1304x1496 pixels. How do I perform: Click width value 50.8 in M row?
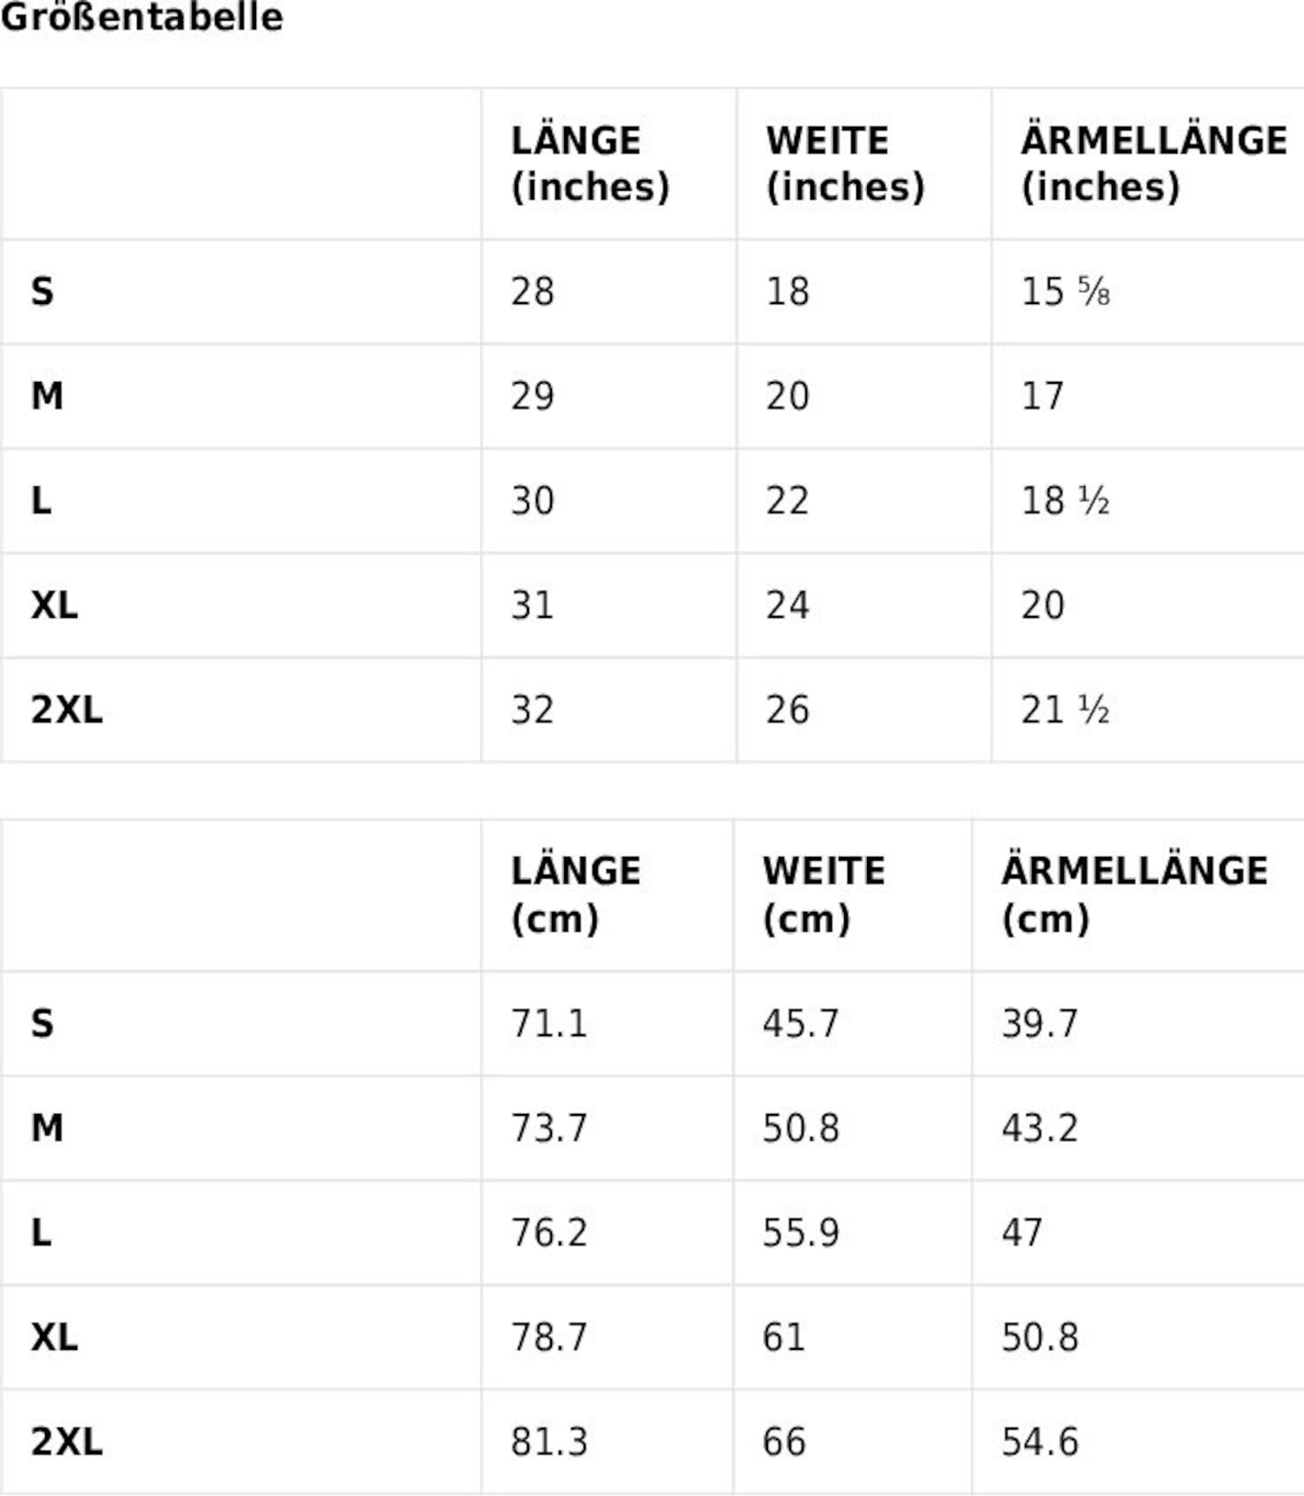tap(801, 1128)
